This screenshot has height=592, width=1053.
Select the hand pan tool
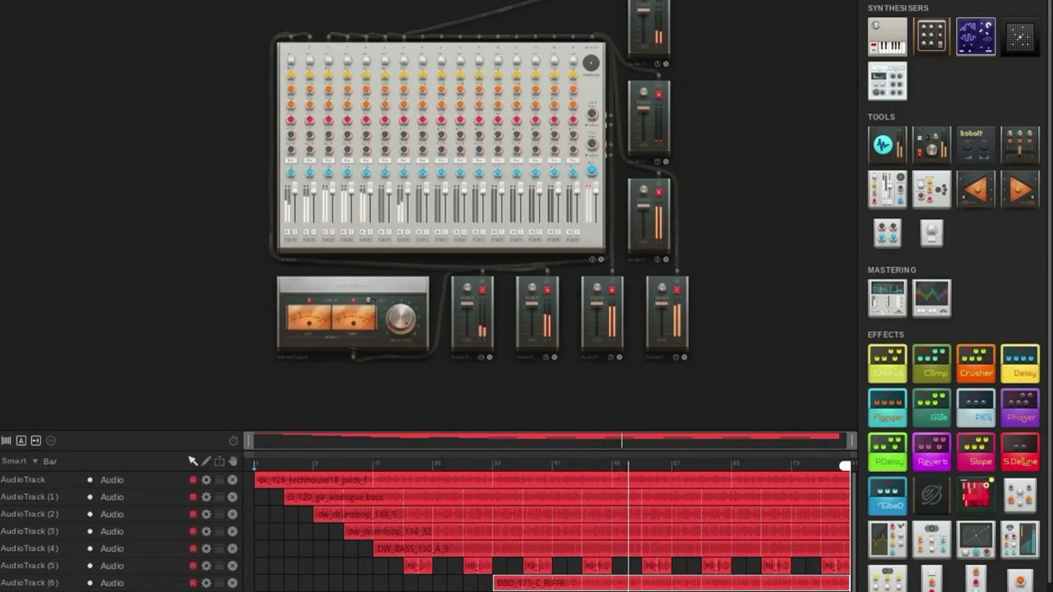click(233, 461)
